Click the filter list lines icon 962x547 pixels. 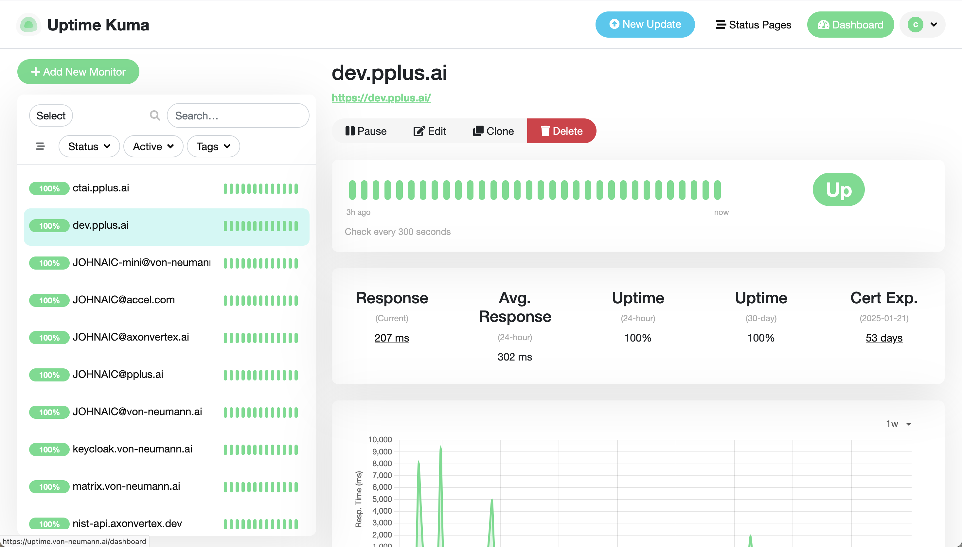pos(40,147)
